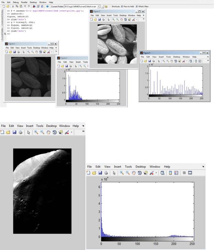The image size is (214, 250).
Task: Expand toolbar overflow chevron in moon image figure
Action: [x=83, y=131]
